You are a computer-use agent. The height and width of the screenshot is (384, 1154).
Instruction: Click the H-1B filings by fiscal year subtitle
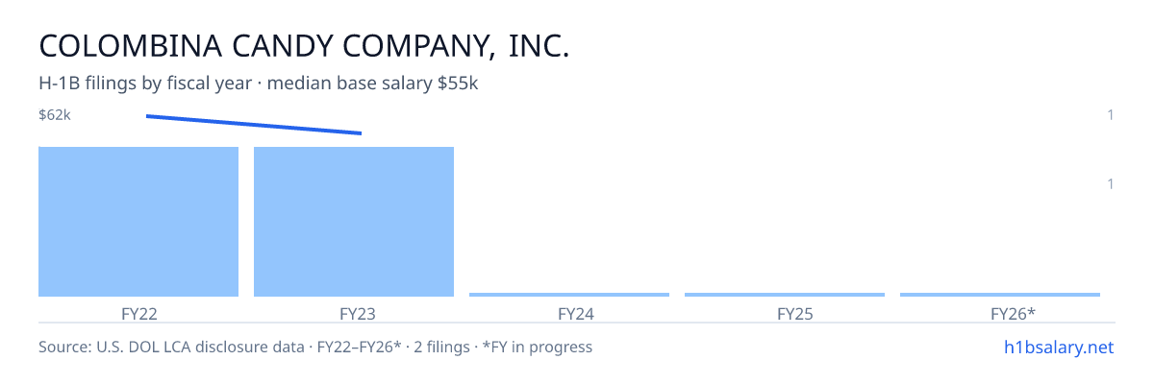(146, 84)
